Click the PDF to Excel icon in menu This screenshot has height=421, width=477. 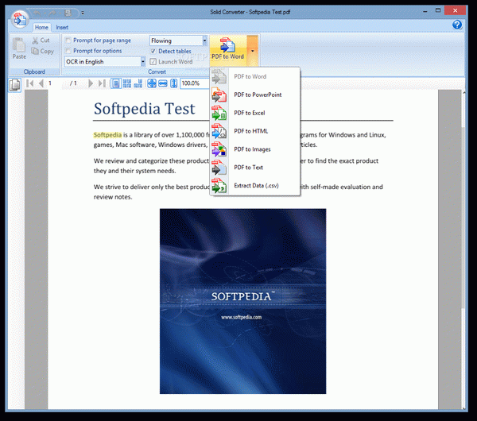(219, 113)
